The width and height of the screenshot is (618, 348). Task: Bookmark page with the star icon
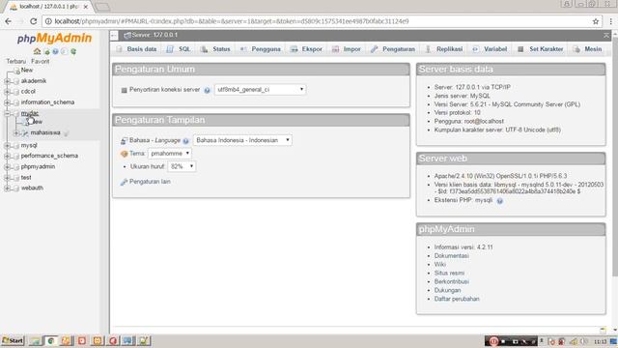[x=596, y=21]
